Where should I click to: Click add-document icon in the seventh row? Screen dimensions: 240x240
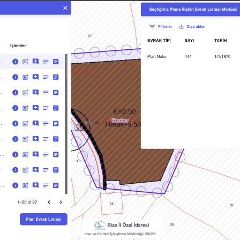click(x=25, y=154)
